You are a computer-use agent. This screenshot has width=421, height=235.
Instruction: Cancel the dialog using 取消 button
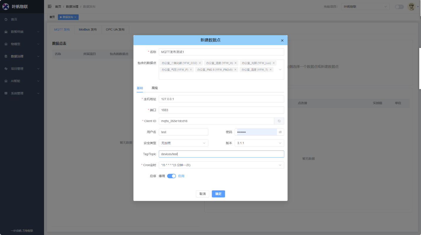(x=202, y=194)
